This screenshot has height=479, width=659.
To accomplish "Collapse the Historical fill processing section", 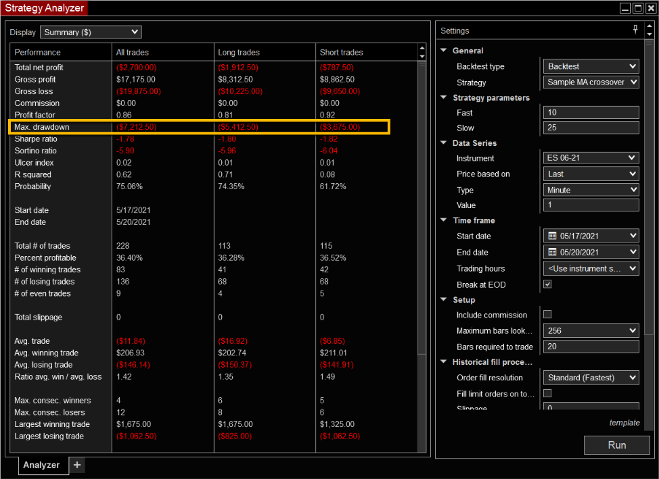I will pyautogui.click(x=443, y=361).
